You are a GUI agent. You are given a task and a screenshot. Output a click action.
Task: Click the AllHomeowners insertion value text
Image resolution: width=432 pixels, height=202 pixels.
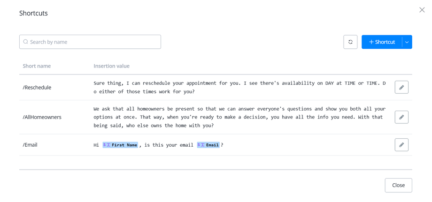pos(239,117)
